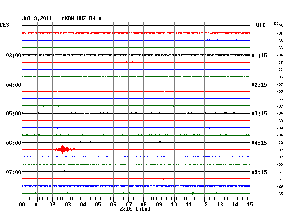The width and height of the screenshot is (285, 216).
Task: Click the 03:00 local time label
Action: click(x=14, y=55)
